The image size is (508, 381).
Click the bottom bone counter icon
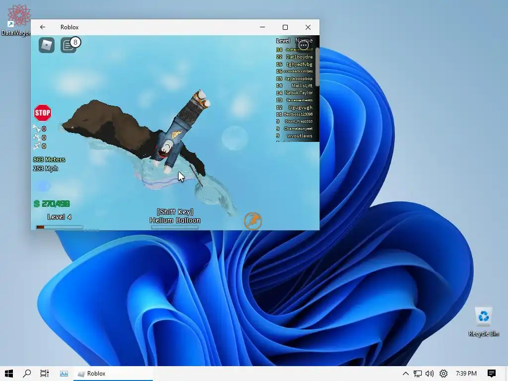pos(37,146)
